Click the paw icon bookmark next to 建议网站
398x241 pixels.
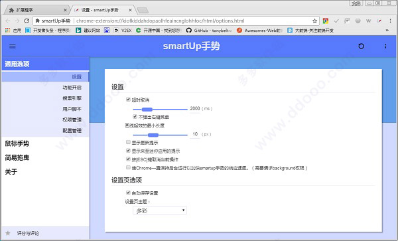[107, 31]
